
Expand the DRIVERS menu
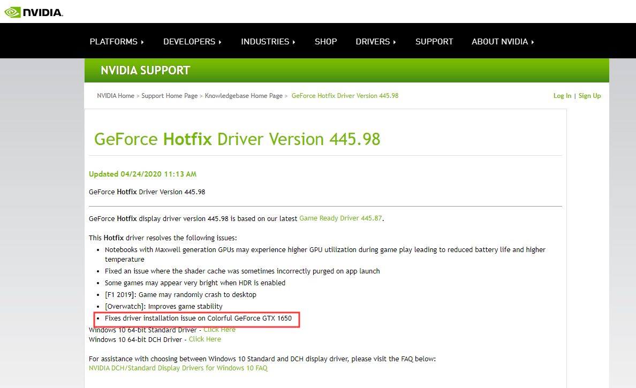point(376,42)
